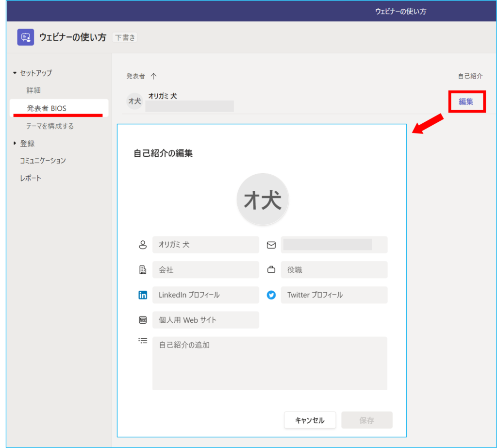Click the 自己紹介の追加 text area
497x448 pixels.
(269, 363)
